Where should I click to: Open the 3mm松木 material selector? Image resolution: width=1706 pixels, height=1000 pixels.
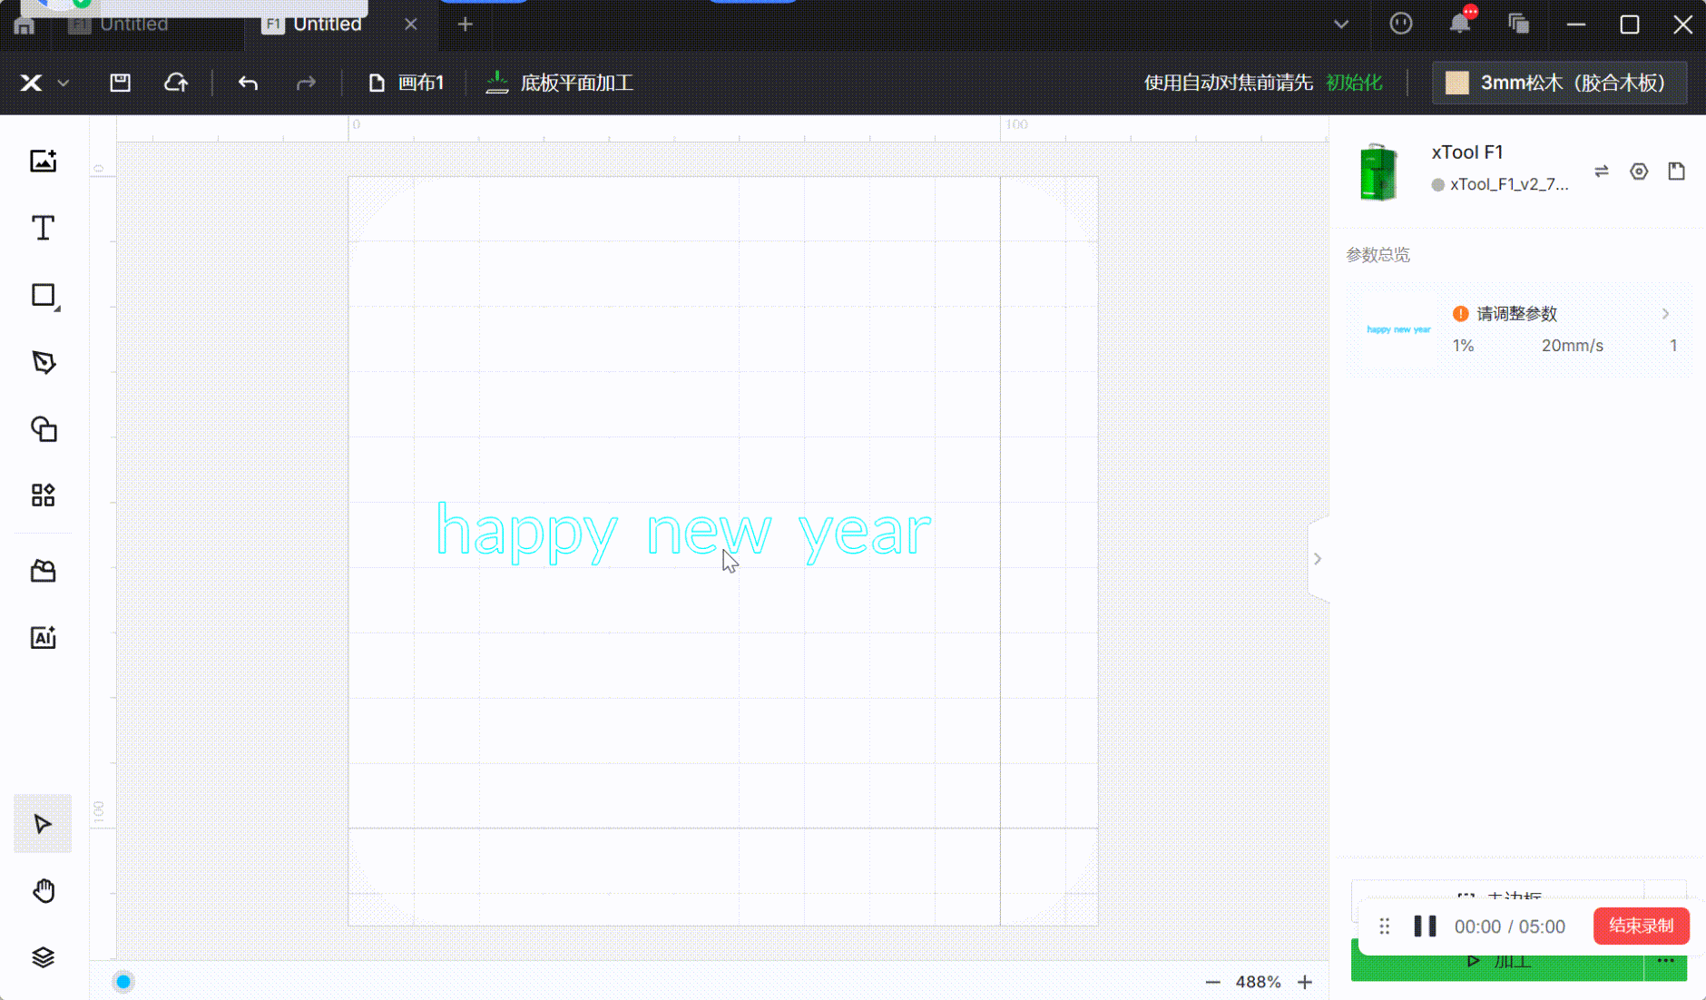1558,83
